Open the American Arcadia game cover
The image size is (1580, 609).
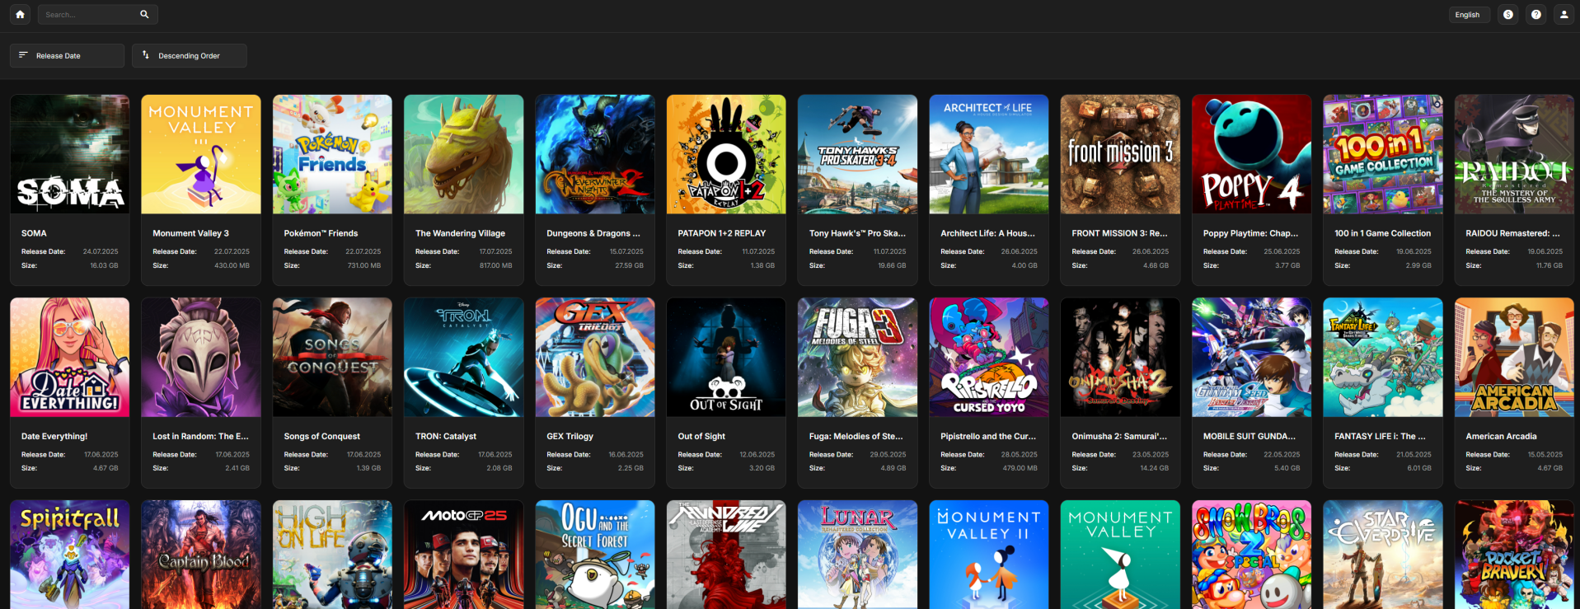point(1513,357)
